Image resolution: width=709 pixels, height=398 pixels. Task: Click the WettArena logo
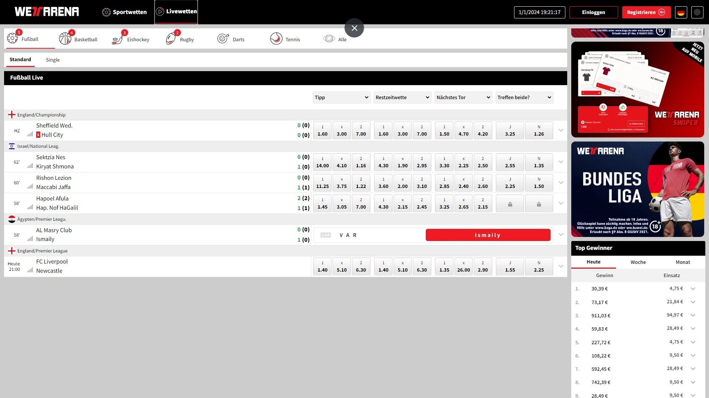pyautogui.click(x=47, y=12)
